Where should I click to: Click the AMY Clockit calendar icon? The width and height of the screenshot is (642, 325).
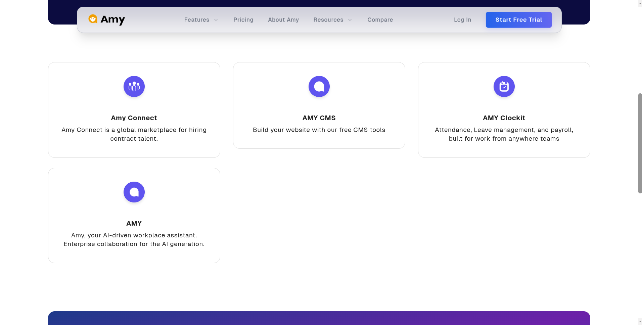pos(504,87)
